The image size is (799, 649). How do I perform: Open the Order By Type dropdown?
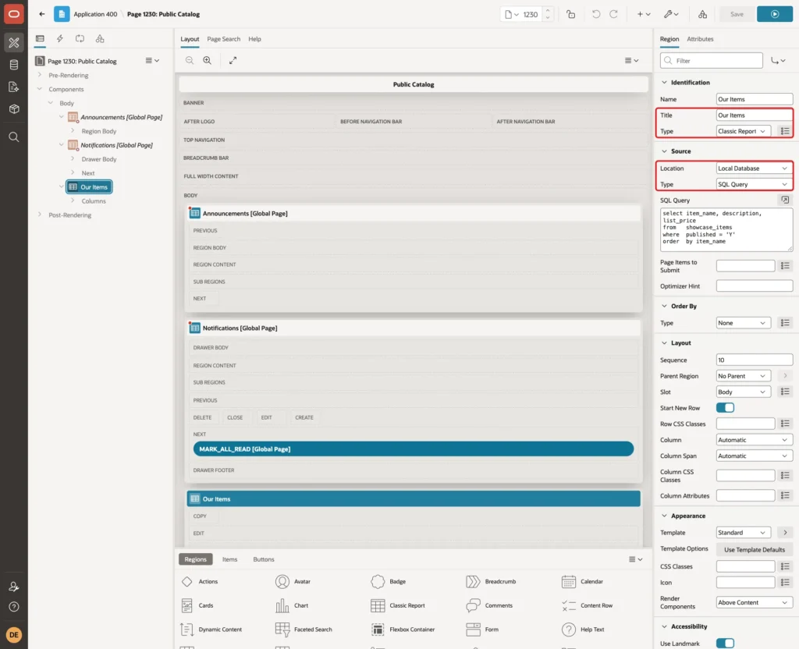coord(744,323)
